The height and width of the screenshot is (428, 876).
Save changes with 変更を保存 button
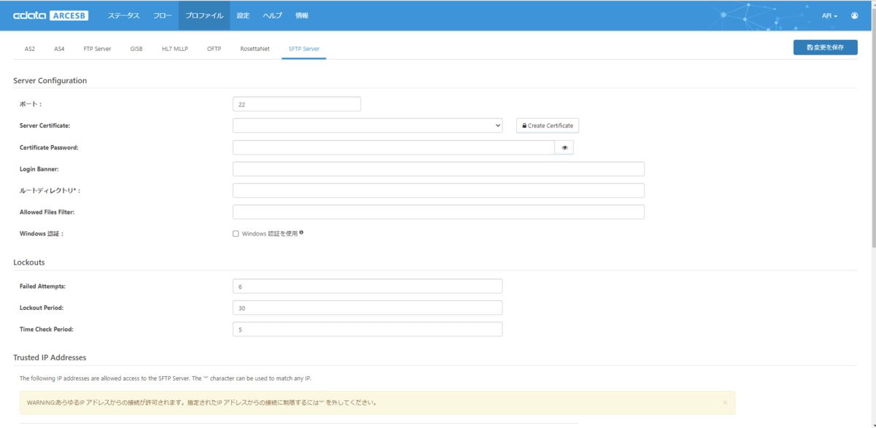click(825, 47)
